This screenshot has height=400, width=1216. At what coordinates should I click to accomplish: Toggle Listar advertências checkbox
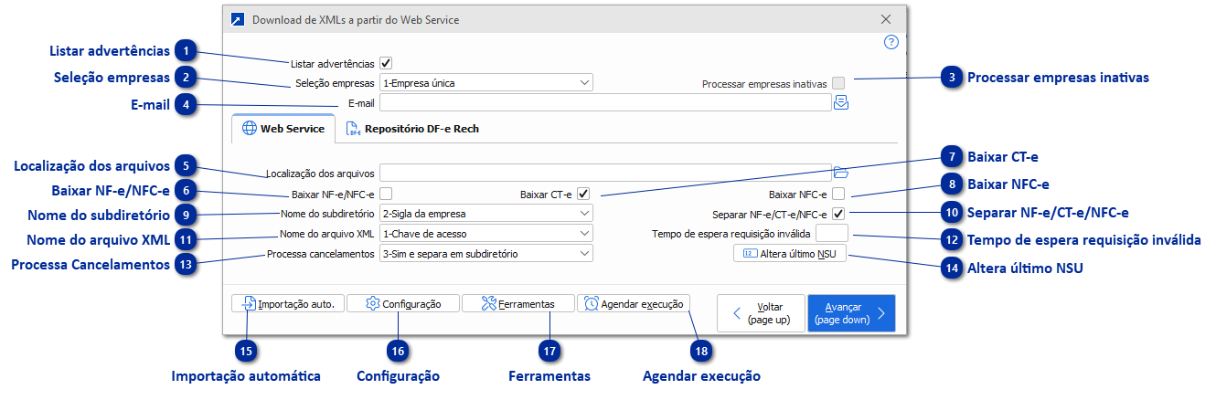tap(386, 64)
